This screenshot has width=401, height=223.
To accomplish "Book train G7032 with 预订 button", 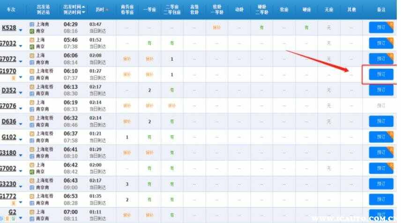I will [381, 43].
